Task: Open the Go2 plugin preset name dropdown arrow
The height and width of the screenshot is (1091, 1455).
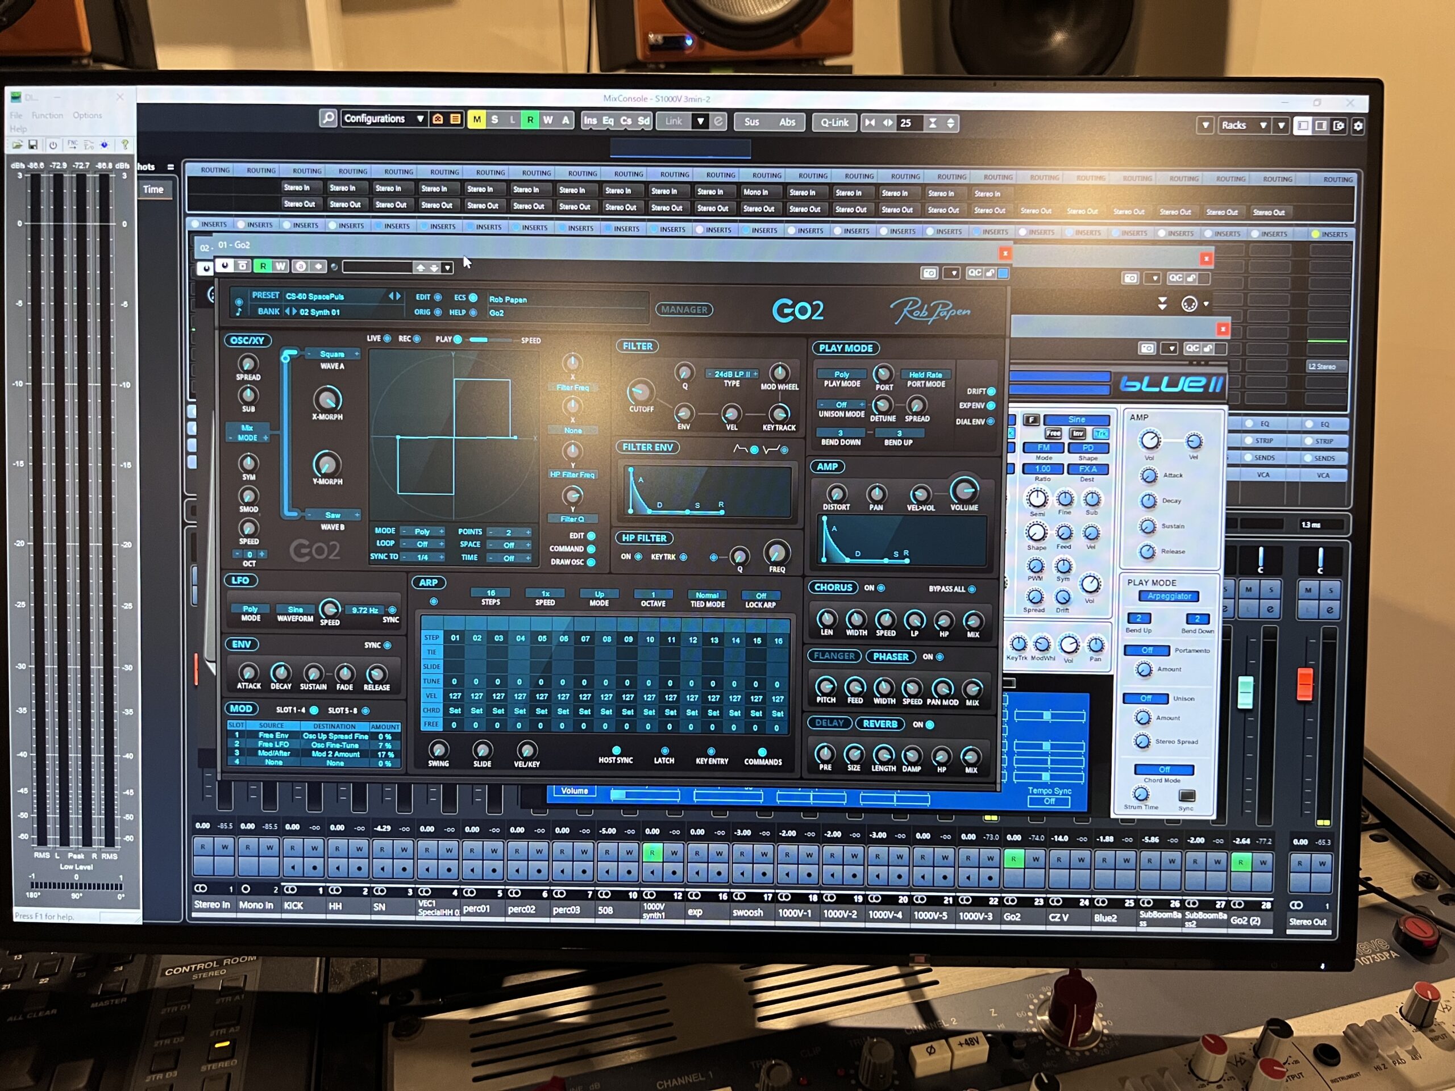Action: tap(447, 268)
